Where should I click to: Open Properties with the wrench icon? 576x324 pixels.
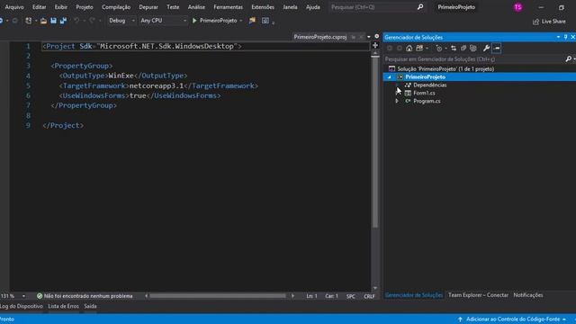[486, 48]
